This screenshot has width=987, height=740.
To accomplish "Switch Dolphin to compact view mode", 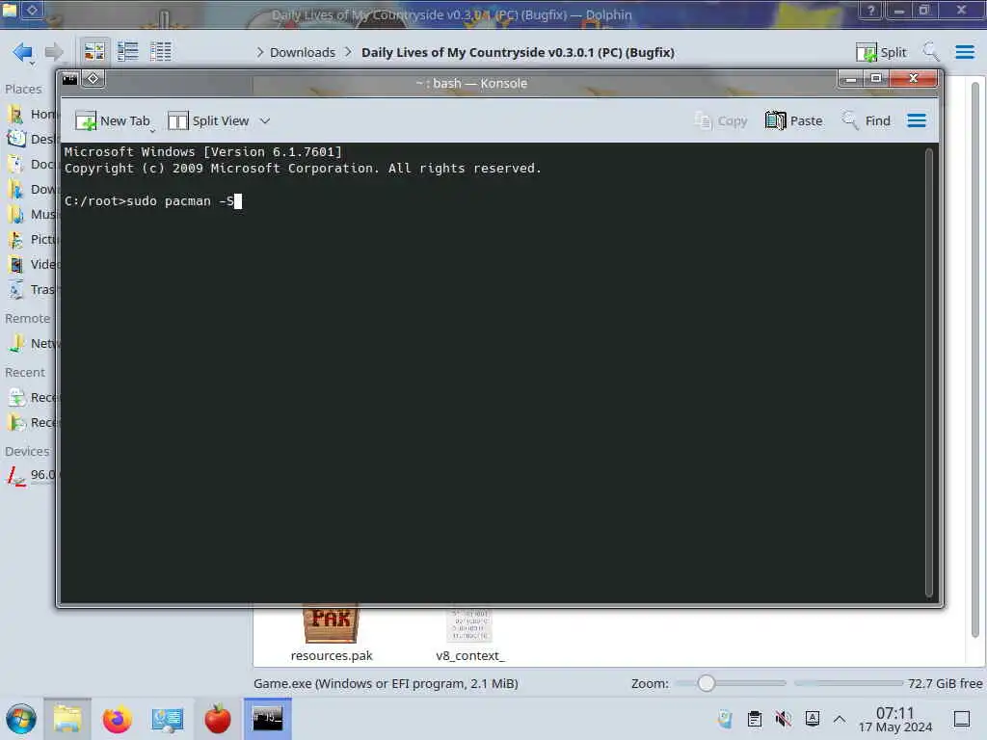I will (128, 52).
